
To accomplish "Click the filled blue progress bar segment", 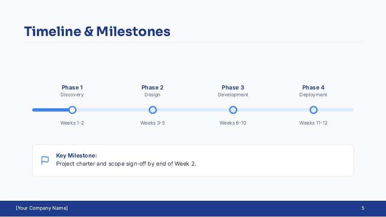I will point(51,110).
